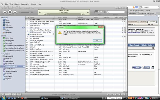Click the previous track button in iTunes
160x100 pixels.
coord(5,12)
